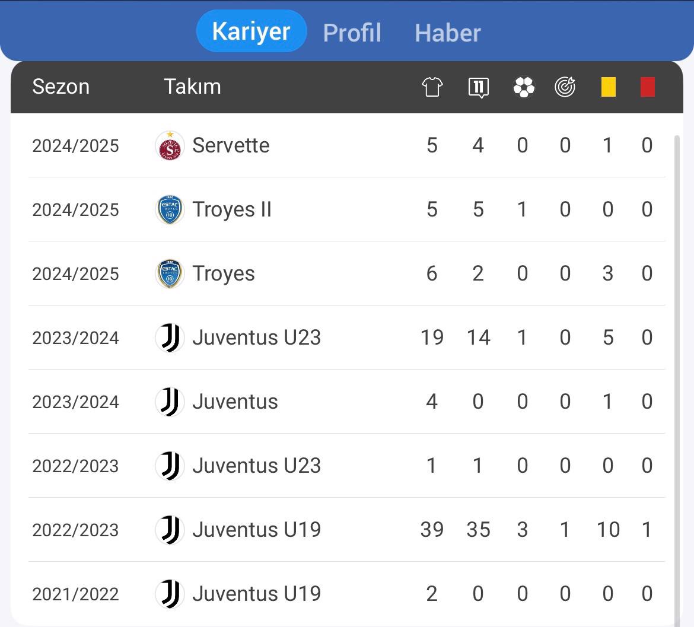694x627 pixels.
Task: Click the Servette club logo
Action: point(170,145)
